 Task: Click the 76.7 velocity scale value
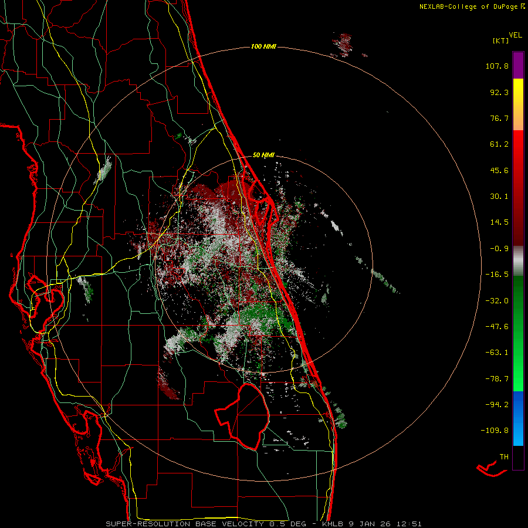[499, 118]
